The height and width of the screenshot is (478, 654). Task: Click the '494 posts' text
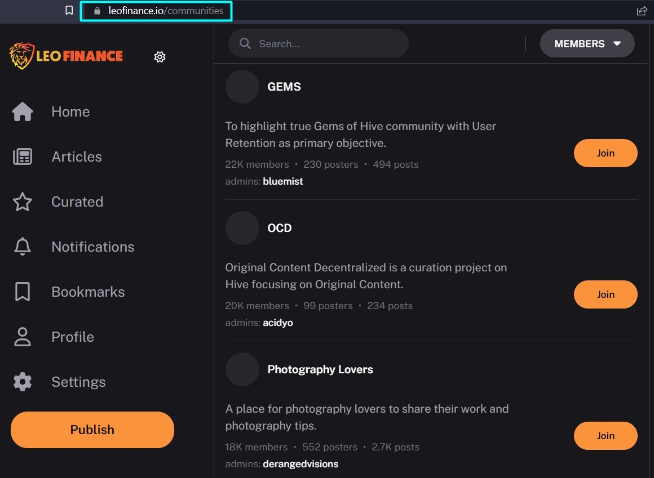[x=396, y=164]
